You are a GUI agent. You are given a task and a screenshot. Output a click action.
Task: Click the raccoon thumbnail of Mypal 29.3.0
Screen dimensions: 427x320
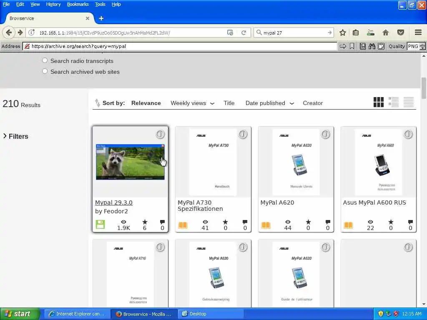[x=130, y=162]
